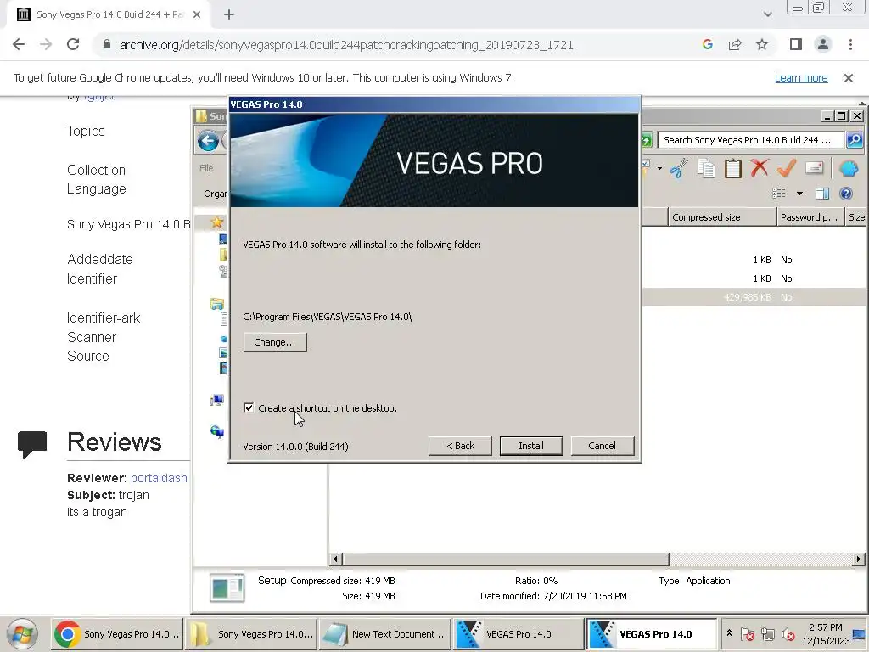Click left arrow of Explorer horizontal scrollbar
The image size is (869, 652).
[335, 559]
